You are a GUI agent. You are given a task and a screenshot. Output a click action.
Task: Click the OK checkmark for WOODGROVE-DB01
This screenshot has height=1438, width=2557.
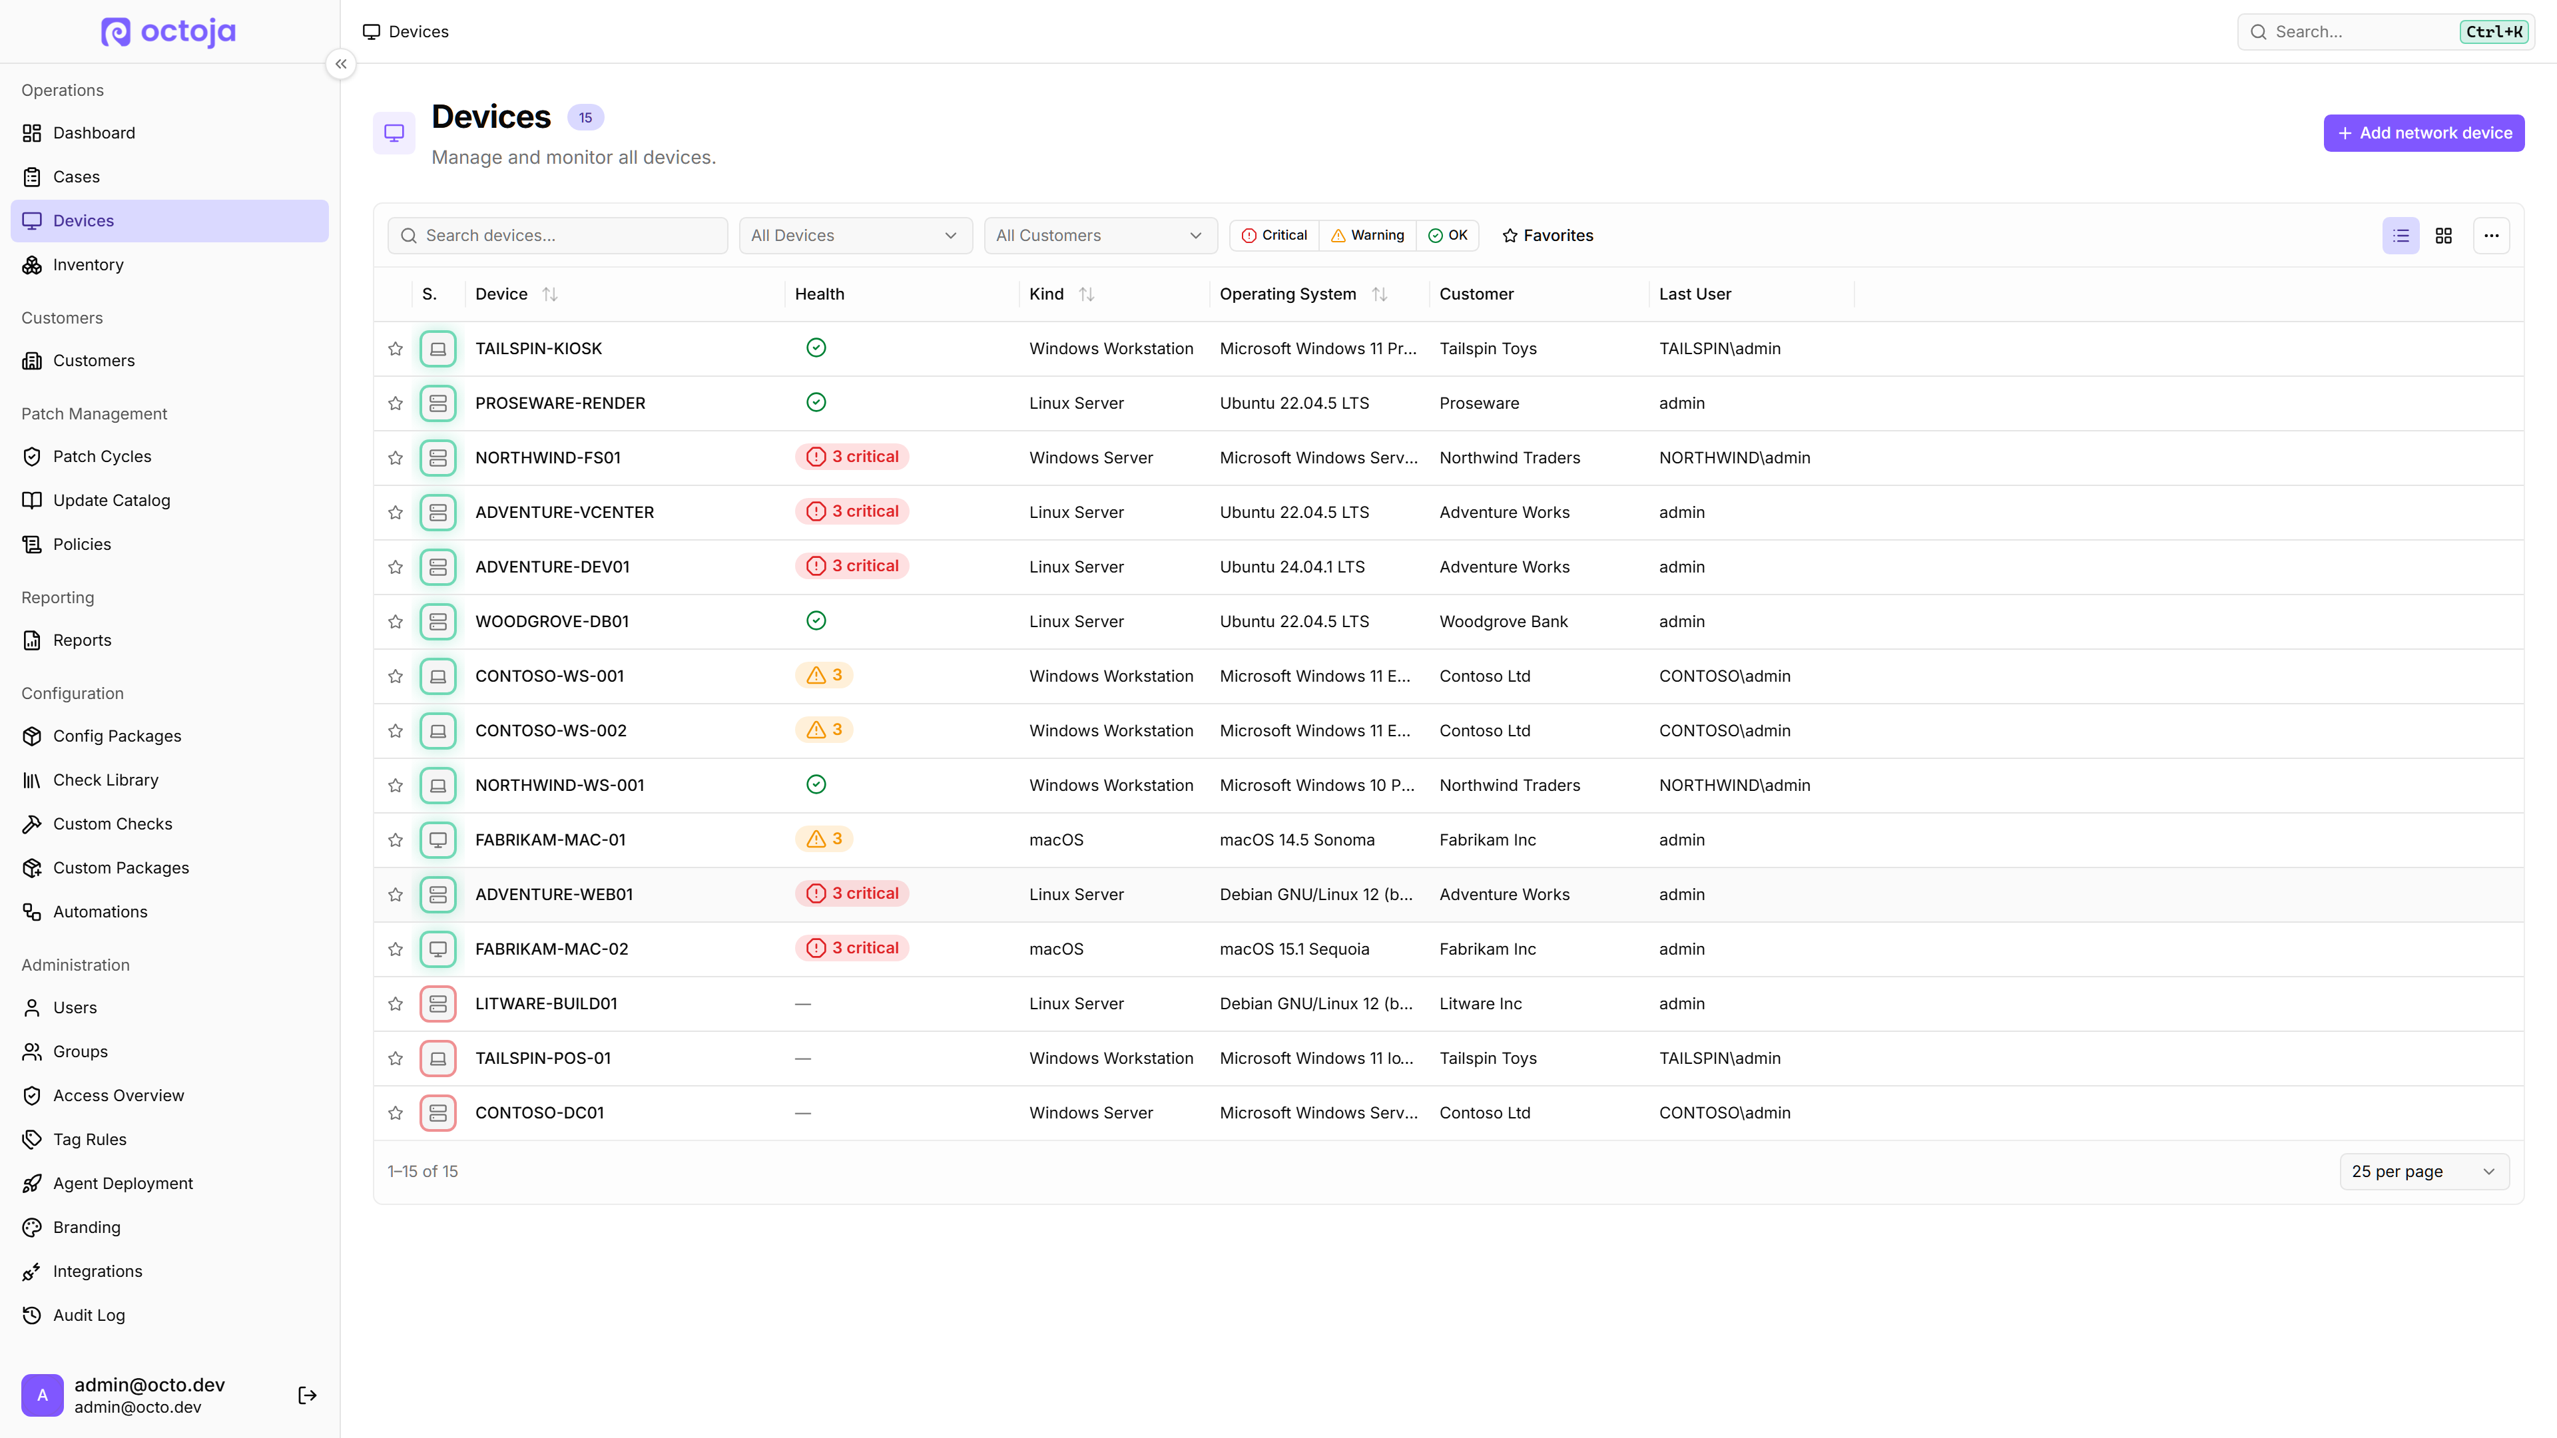point(816,620)
